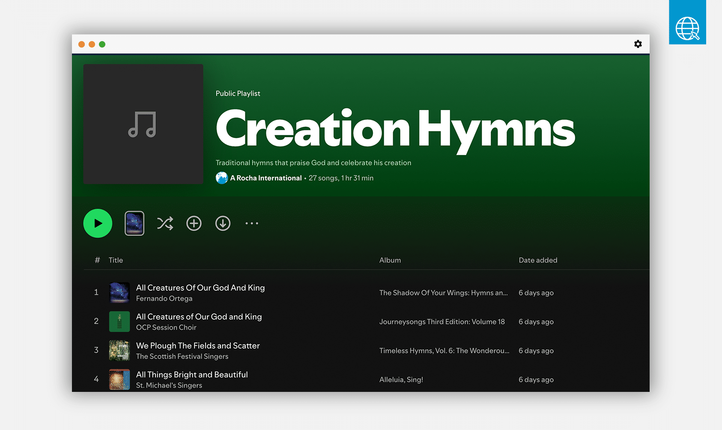Open album art for Fernando Ortega track
This screenshot has width=722, height=430.
click(x=119, y=293)
